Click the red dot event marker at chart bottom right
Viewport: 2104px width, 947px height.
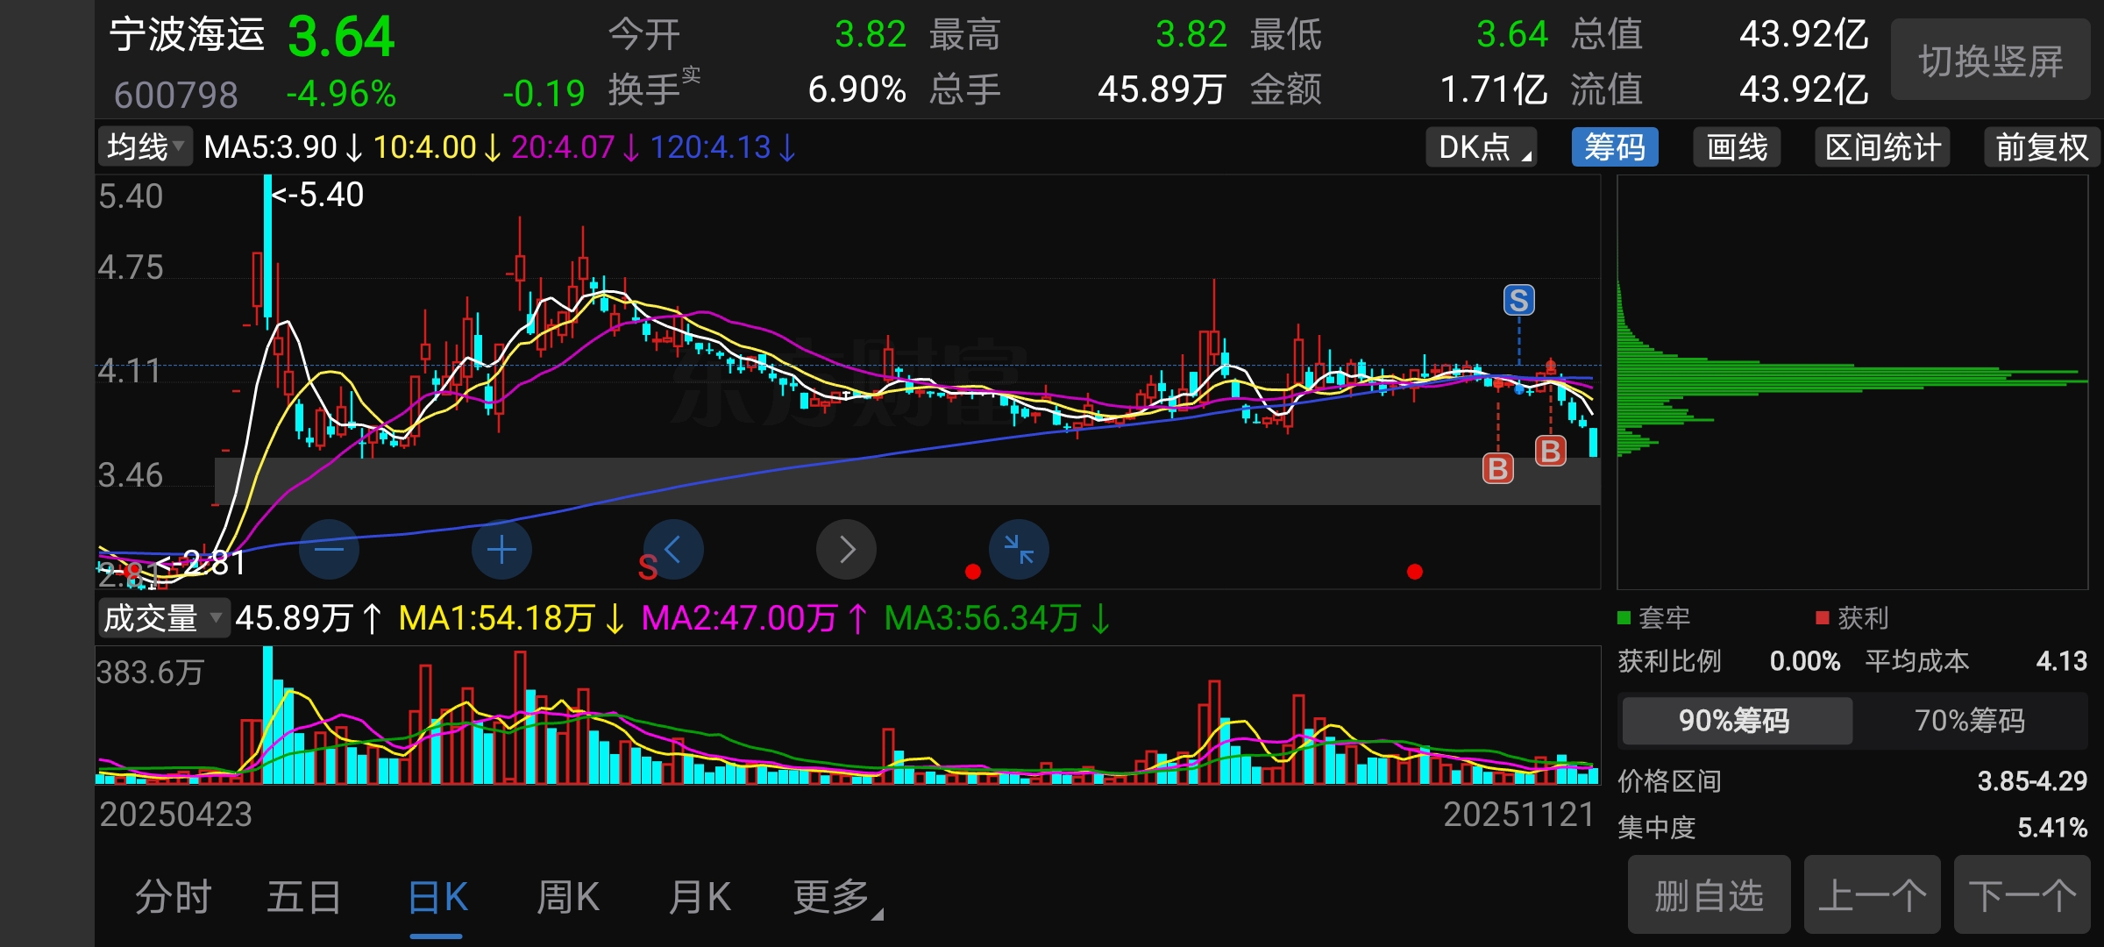point(1414,572)
